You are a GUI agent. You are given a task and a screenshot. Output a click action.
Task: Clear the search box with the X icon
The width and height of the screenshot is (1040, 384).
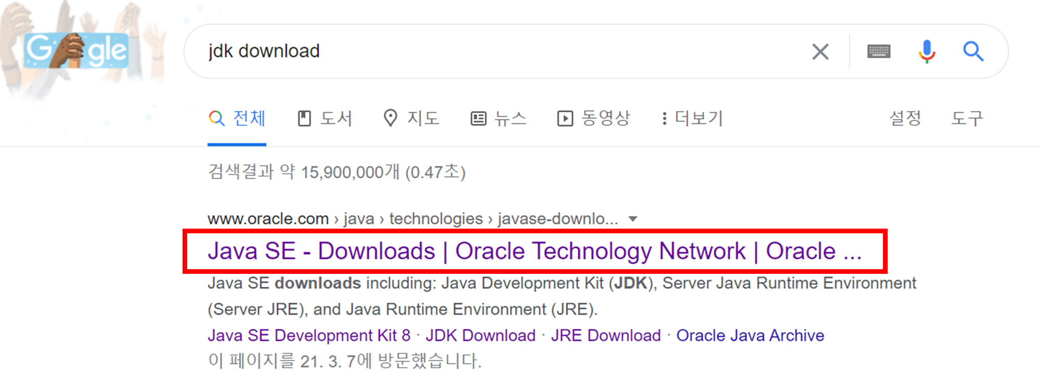click(x=820, y=51)
